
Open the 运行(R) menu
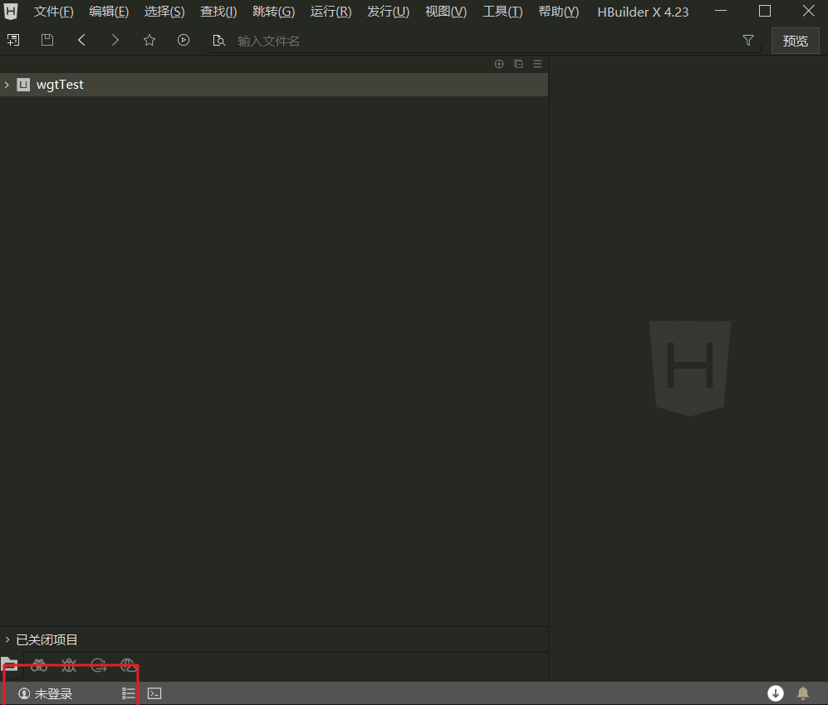coord(331,12)
